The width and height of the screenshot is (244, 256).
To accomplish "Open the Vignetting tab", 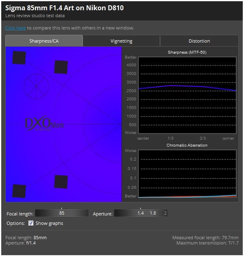I will (121, 41).
